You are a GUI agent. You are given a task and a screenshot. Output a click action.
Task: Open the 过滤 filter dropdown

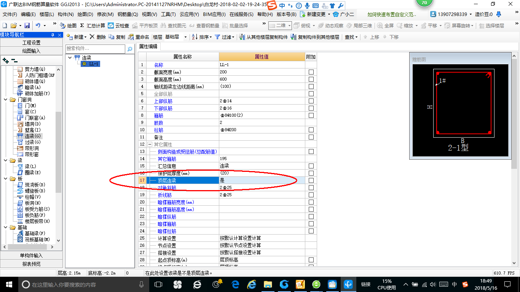pyautogui.click(x=224, y=37)
